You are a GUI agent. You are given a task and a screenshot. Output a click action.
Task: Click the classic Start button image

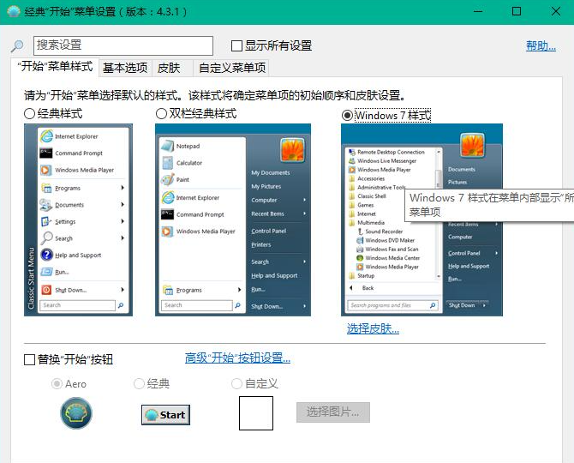tap(165, 414)
